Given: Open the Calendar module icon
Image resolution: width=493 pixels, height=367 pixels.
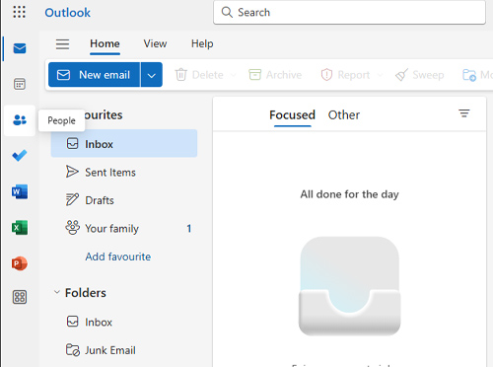Looking at the screenshot, I should point(20,84).
